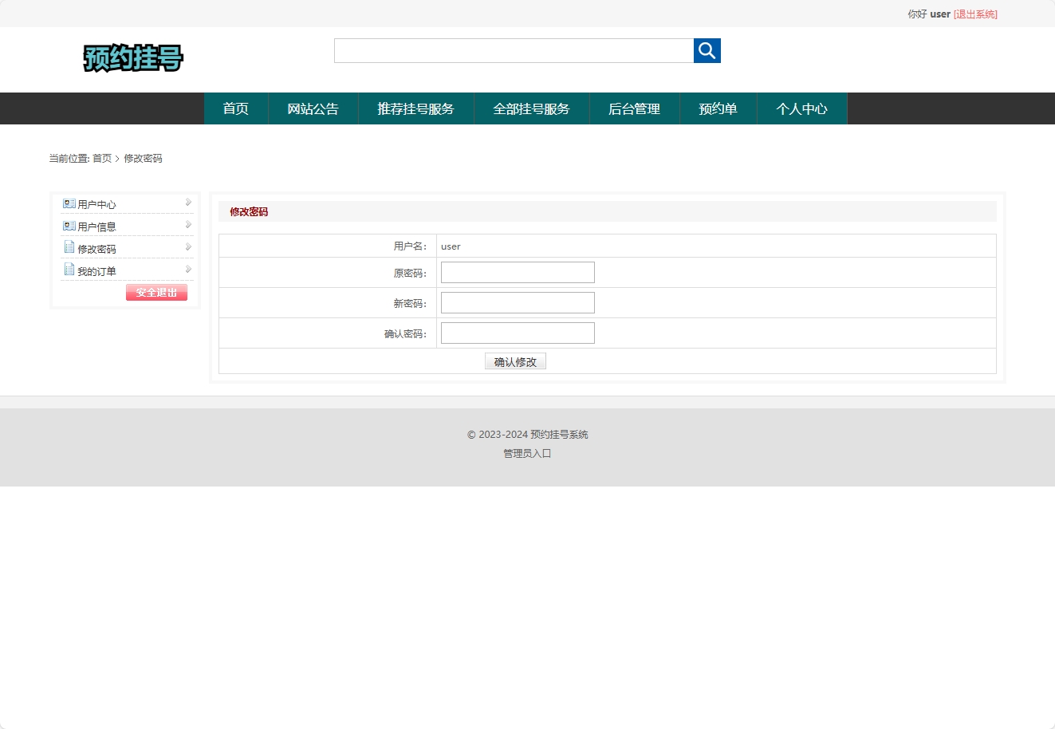This screenshot has height=729, width=1055.
Task: Click the 原密码 input field
Action: (x=517, y=272)
